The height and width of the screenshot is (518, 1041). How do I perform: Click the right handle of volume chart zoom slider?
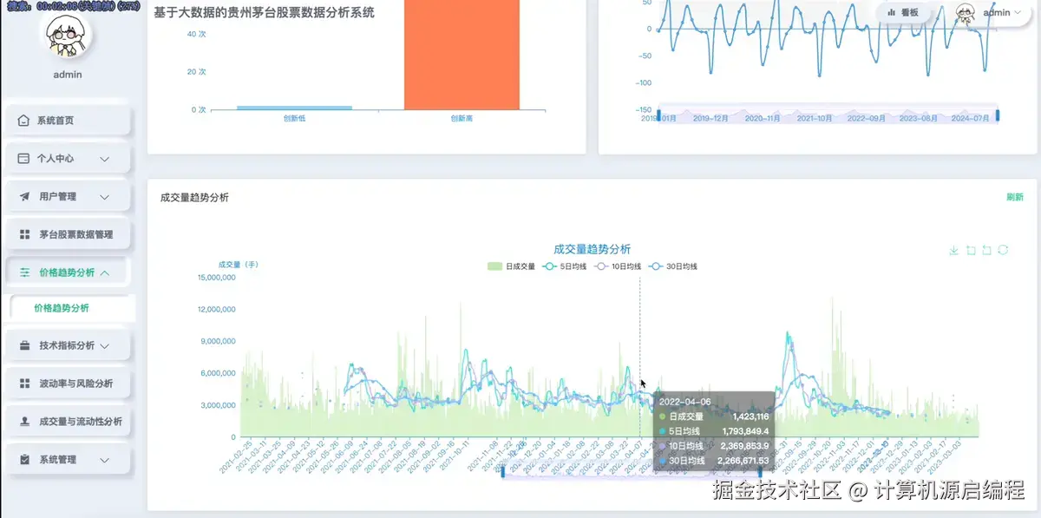[x=761, y=471]
